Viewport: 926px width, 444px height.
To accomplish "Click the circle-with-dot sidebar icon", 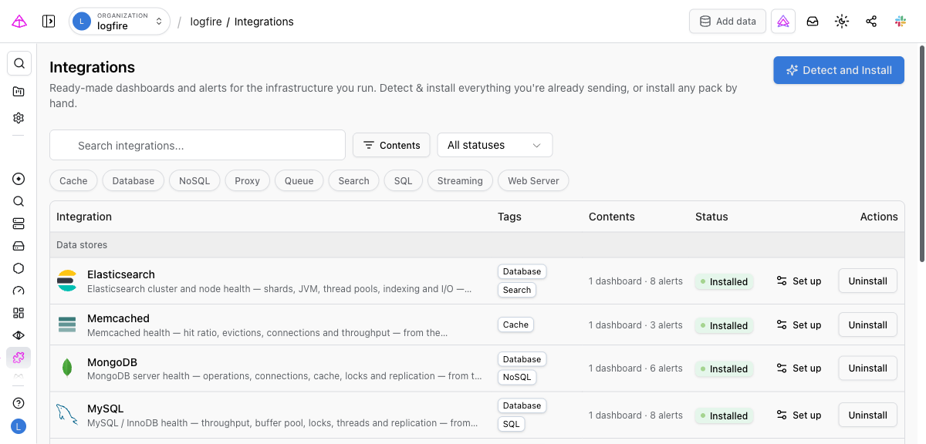I will [19, 179].
